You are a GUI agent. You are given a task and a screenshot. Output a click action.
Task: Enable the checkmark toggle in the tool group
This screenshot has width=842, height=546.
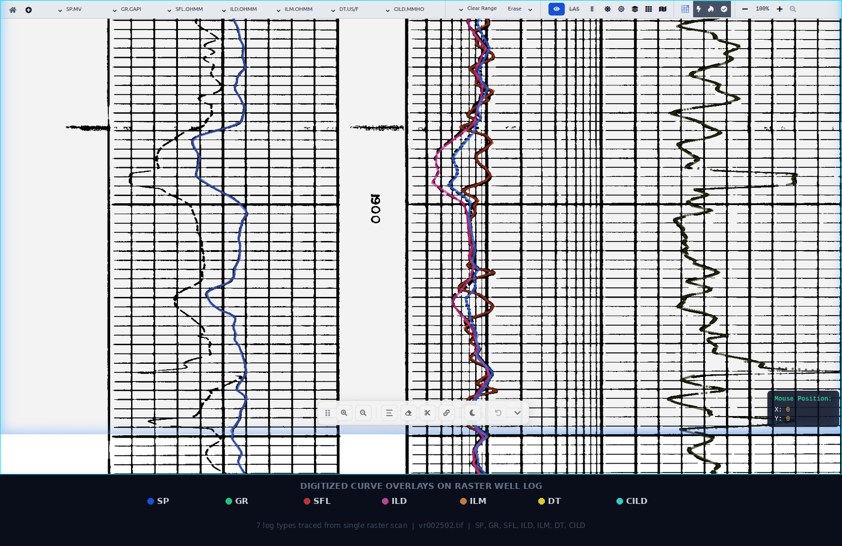(x=725, y=9)
